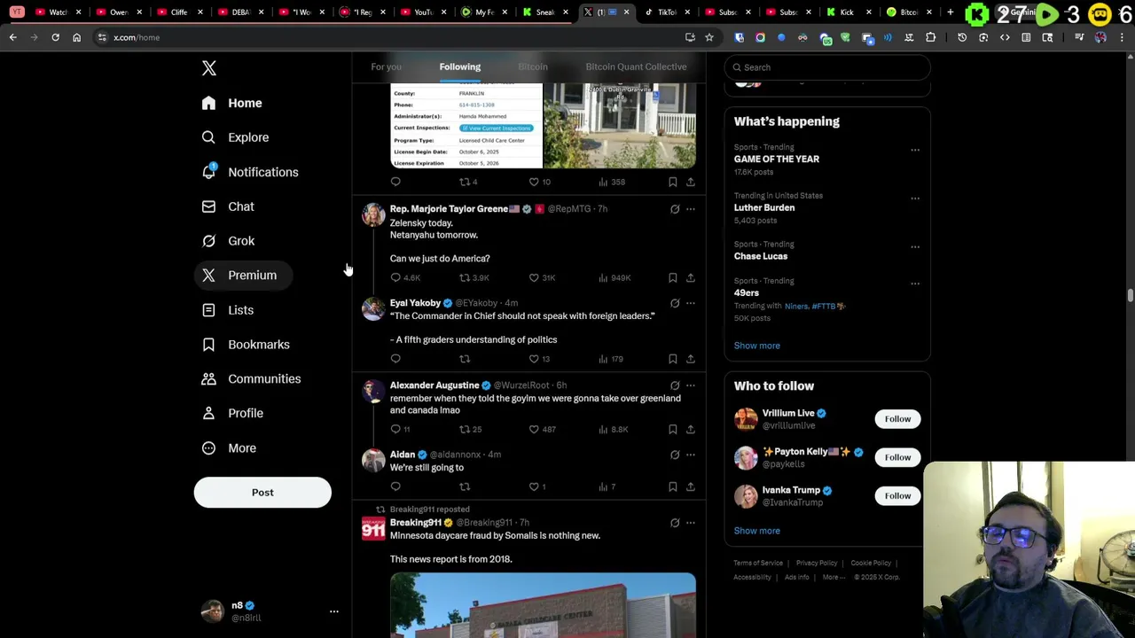The image size is (1135, 638).
Task: Reply to Marjorie Taylor Greene's post
Action: click(x=405, y=278)
